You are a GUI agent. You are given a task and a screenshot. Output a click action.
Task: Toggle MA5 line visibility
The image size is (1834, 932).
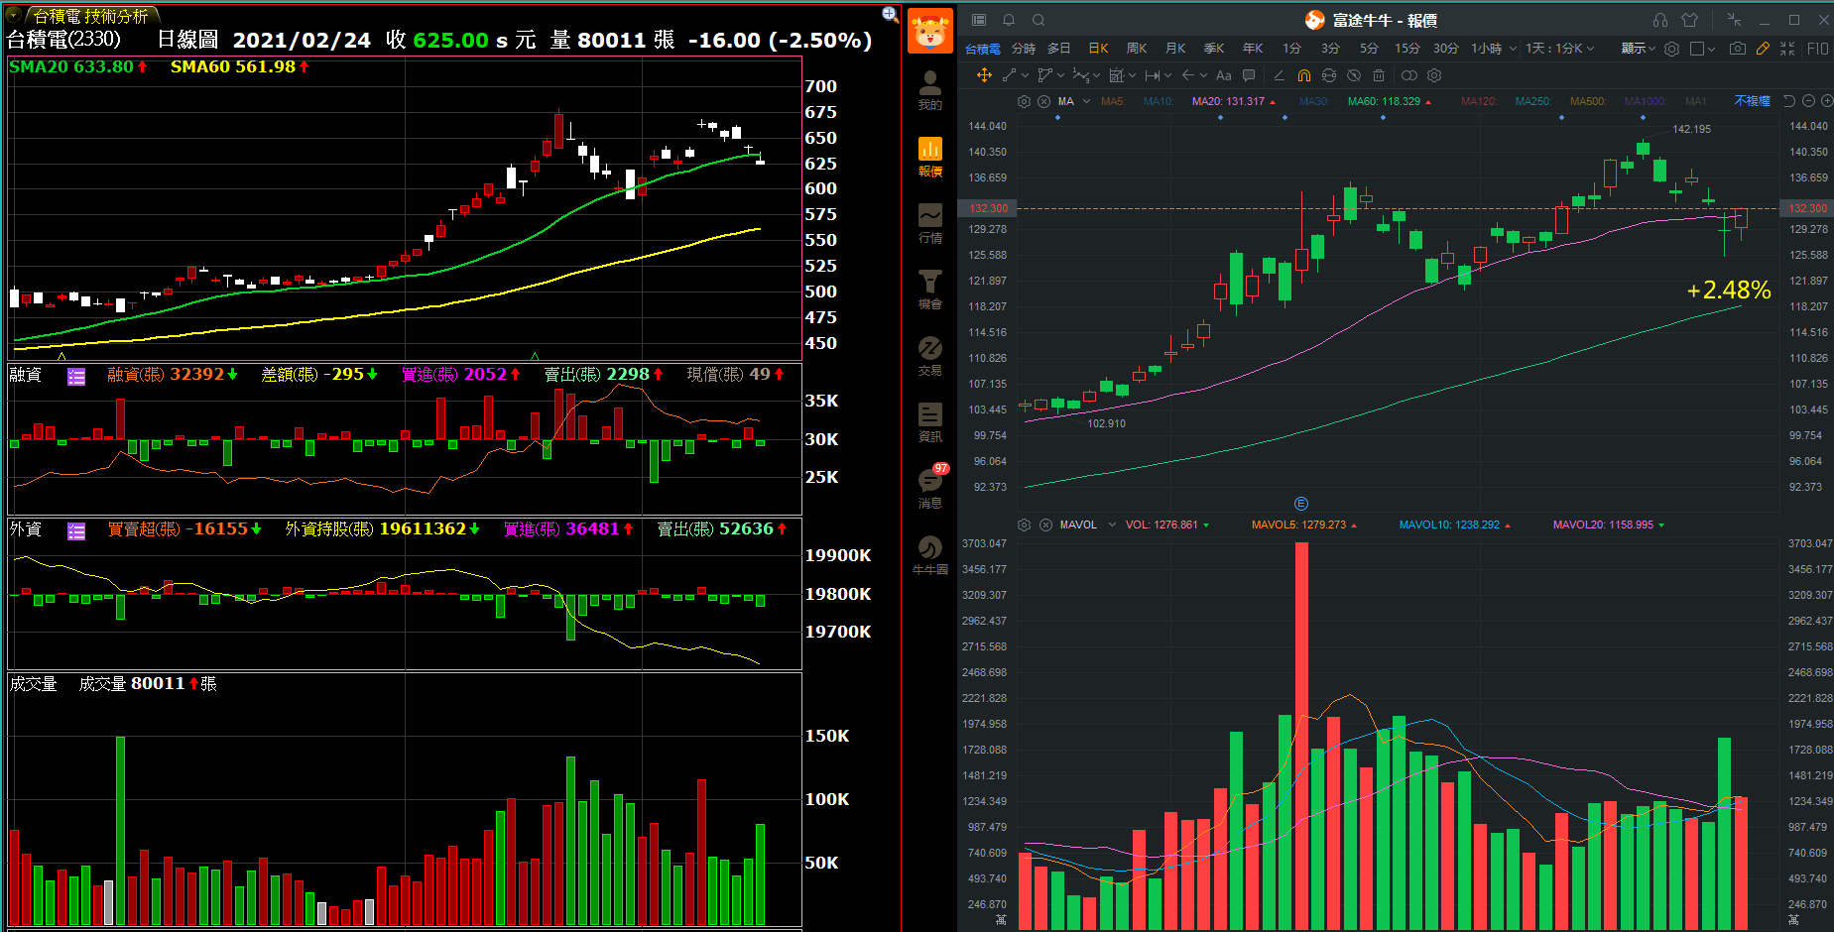click(1112, 101)
